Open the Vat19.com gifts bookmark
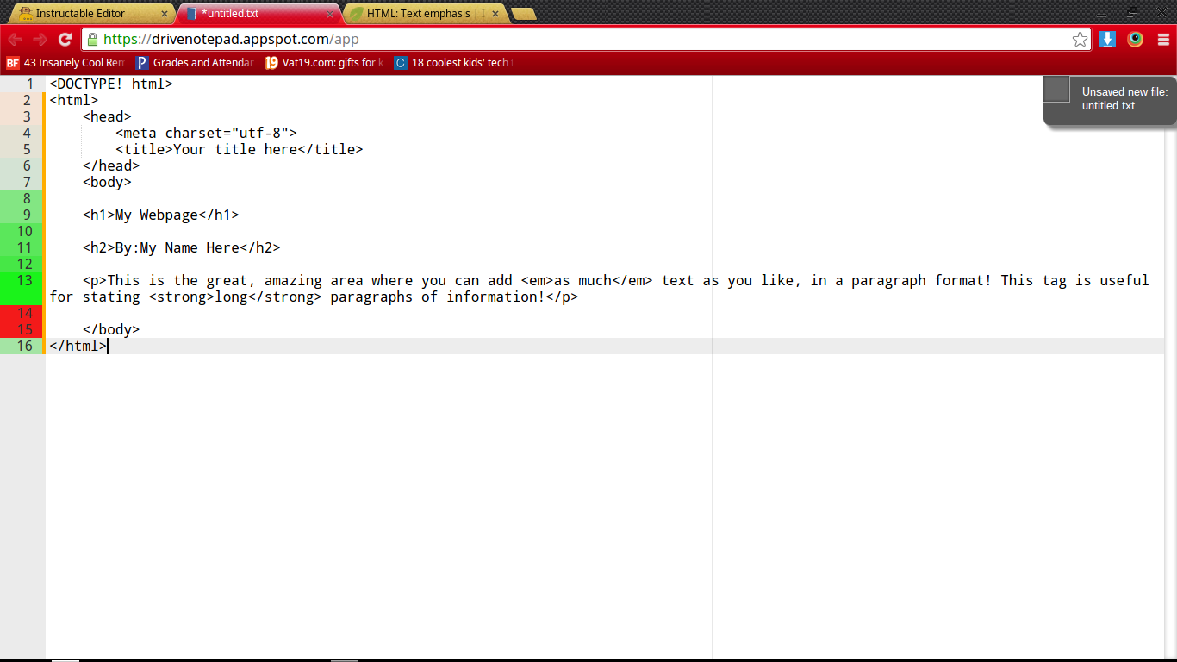 [x=324, y=63]
